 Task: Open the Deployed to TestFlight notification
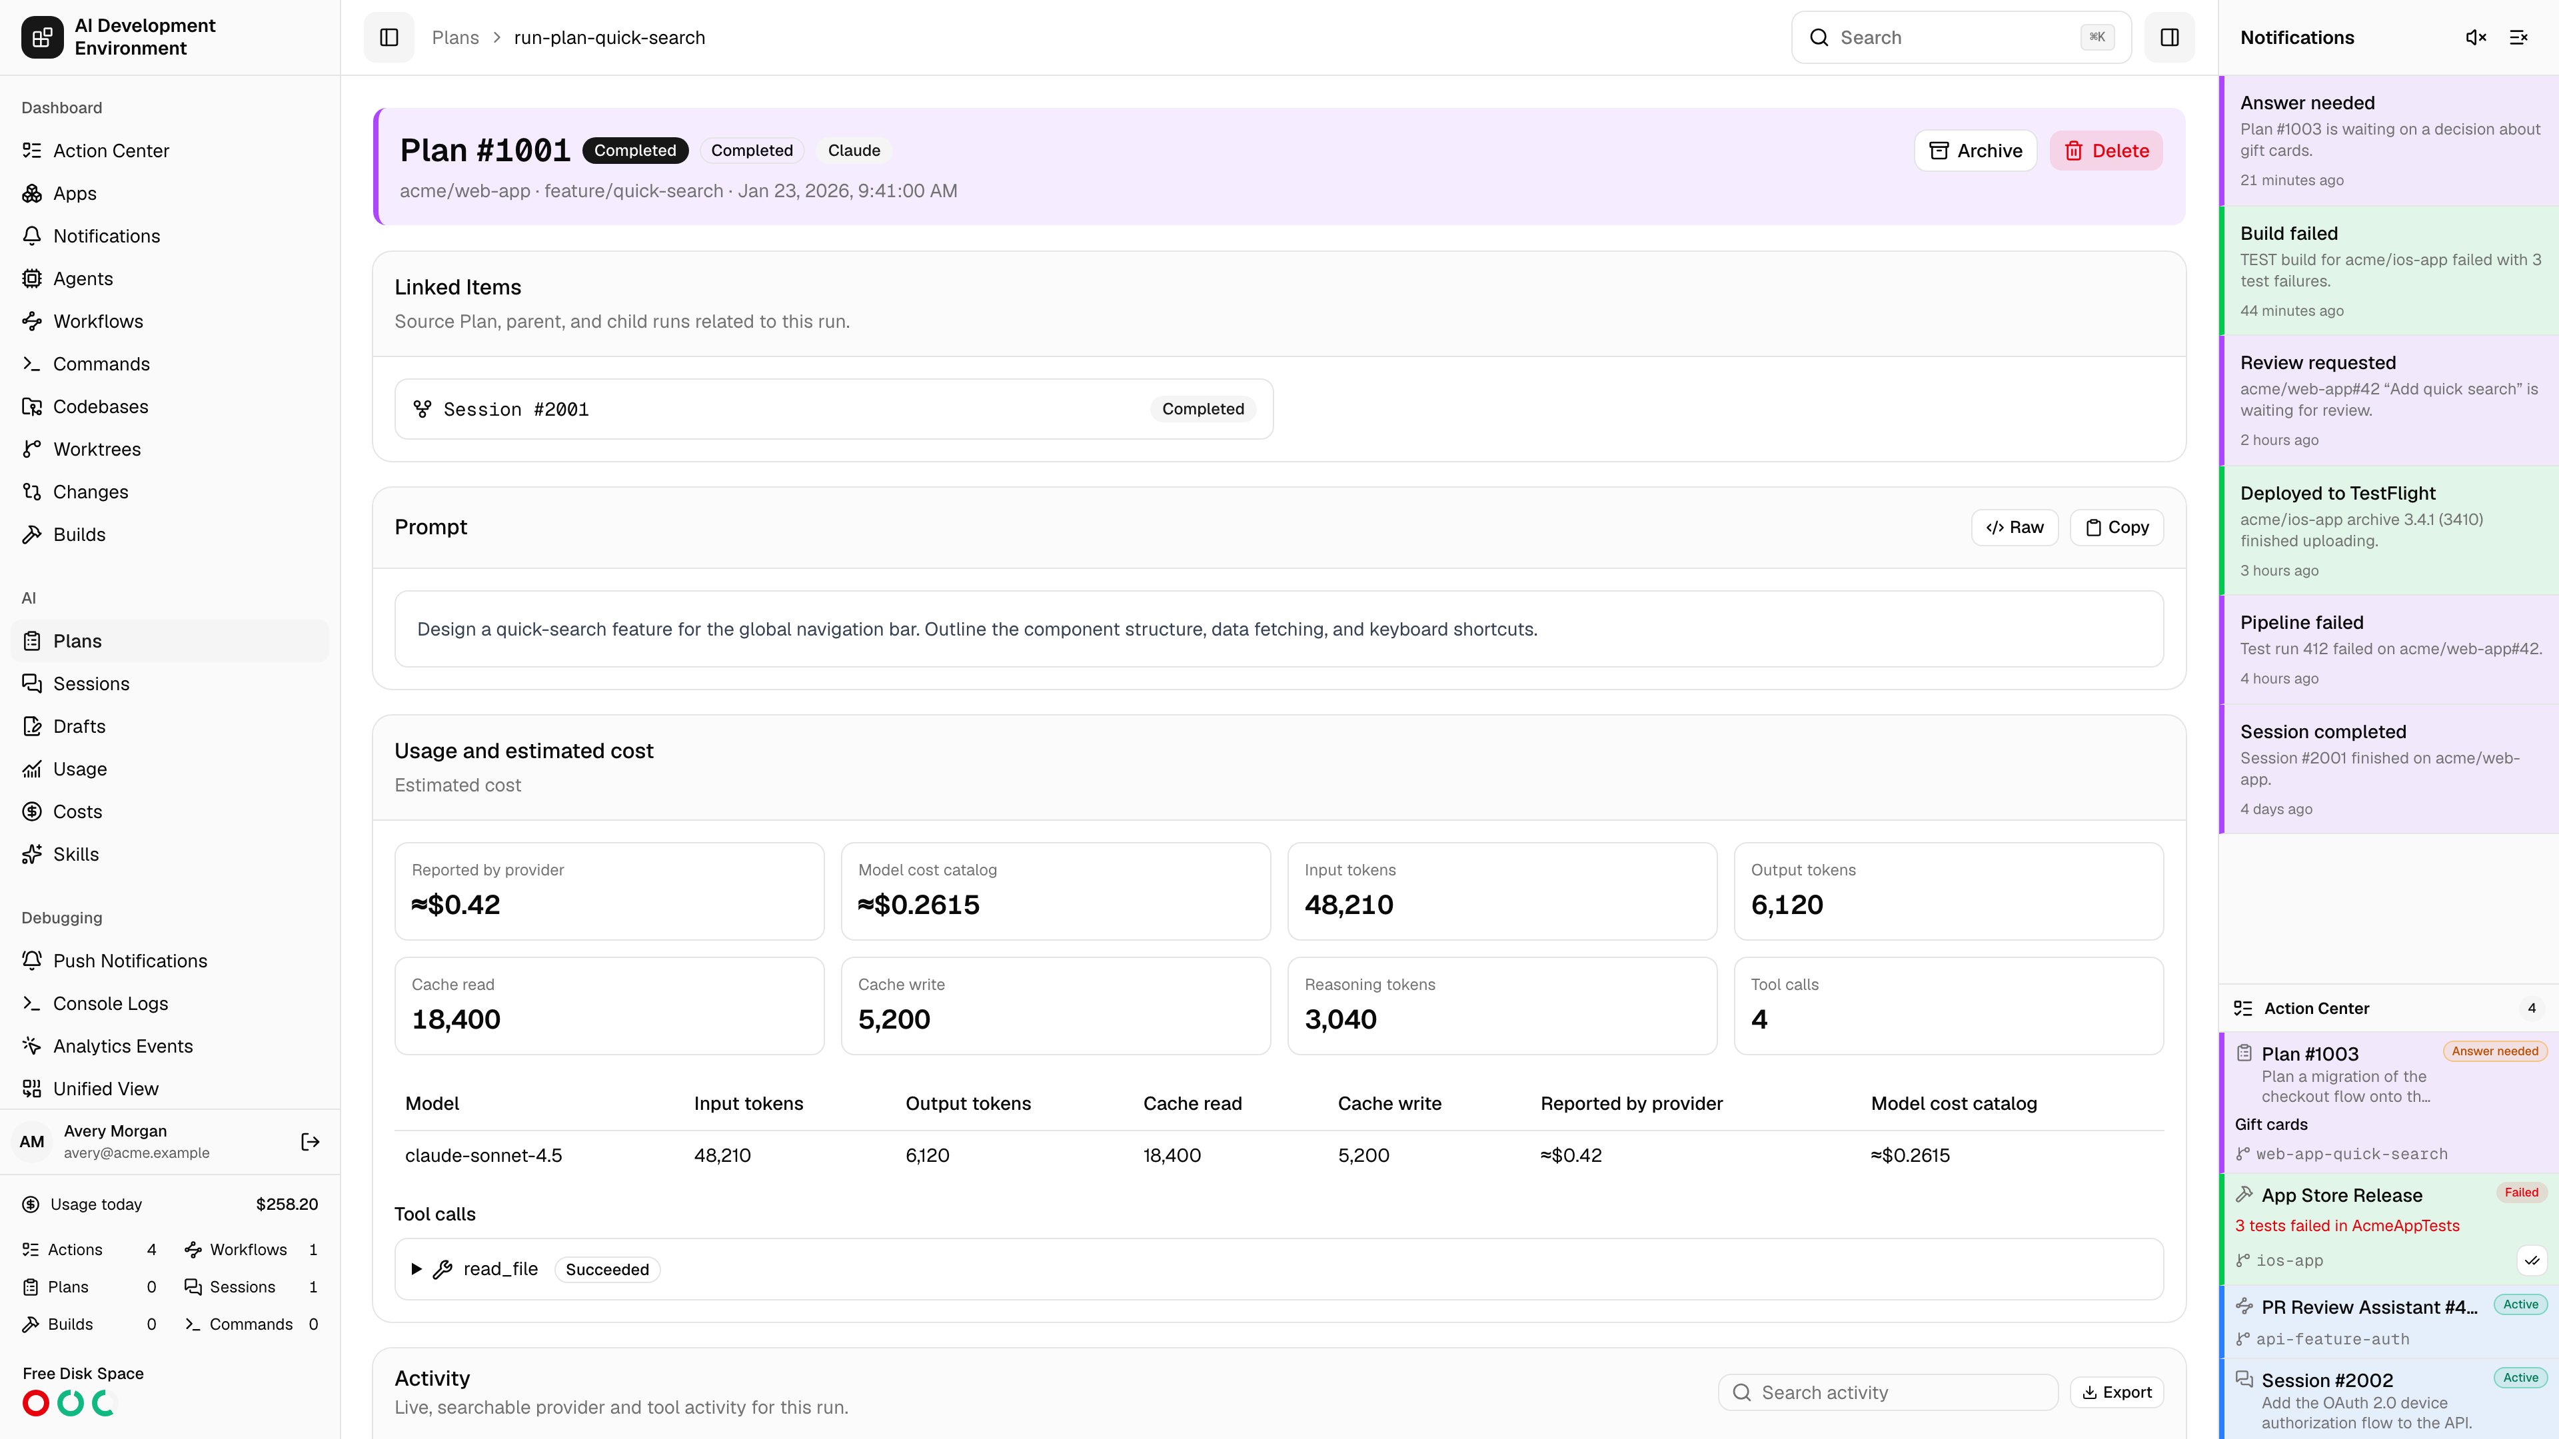click(x=2389, y=530)
